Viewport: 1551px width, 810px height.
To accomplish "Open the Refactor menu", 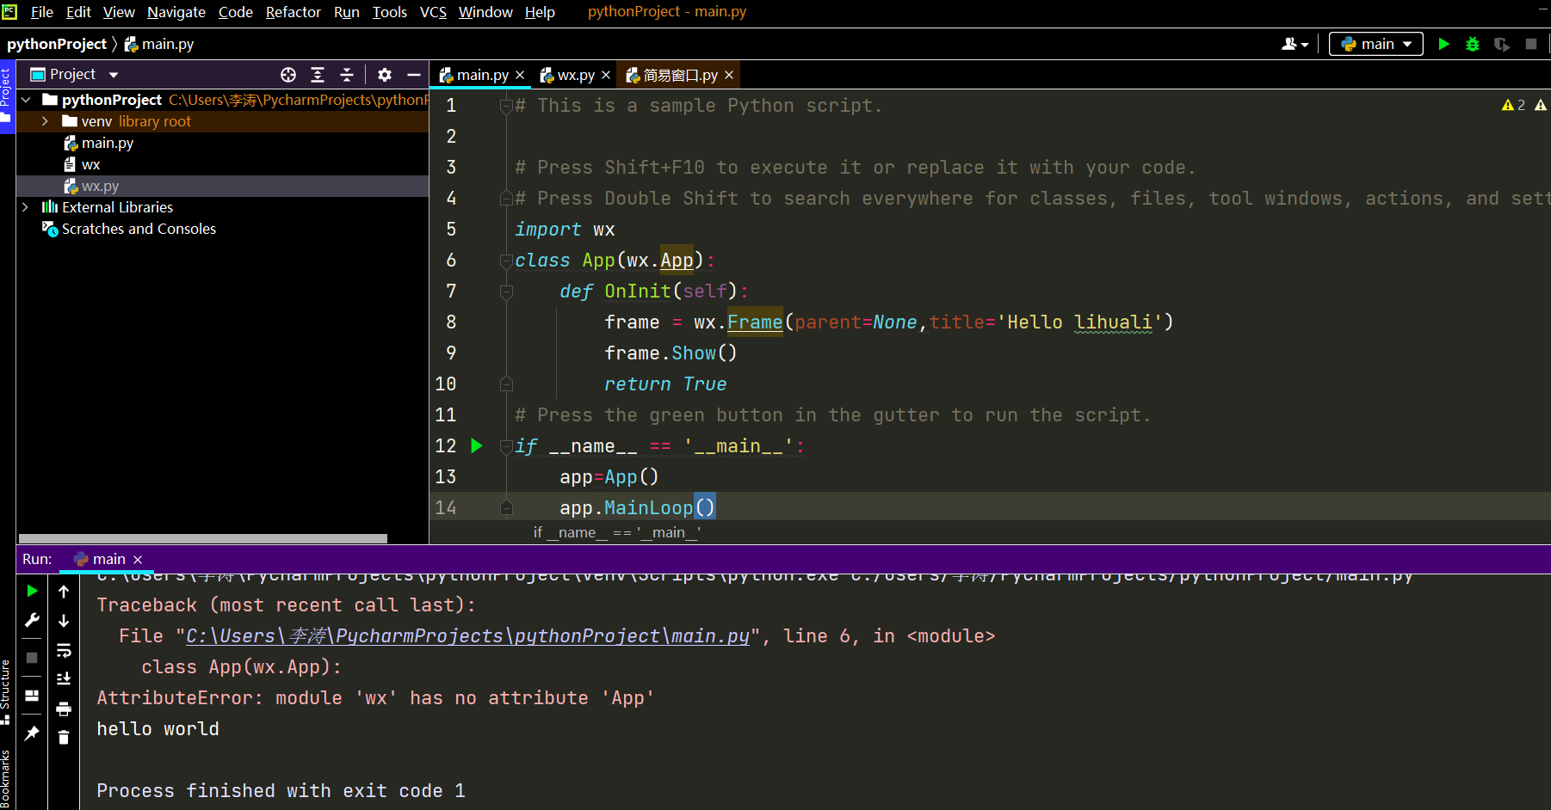I will (x=293, y=12).
